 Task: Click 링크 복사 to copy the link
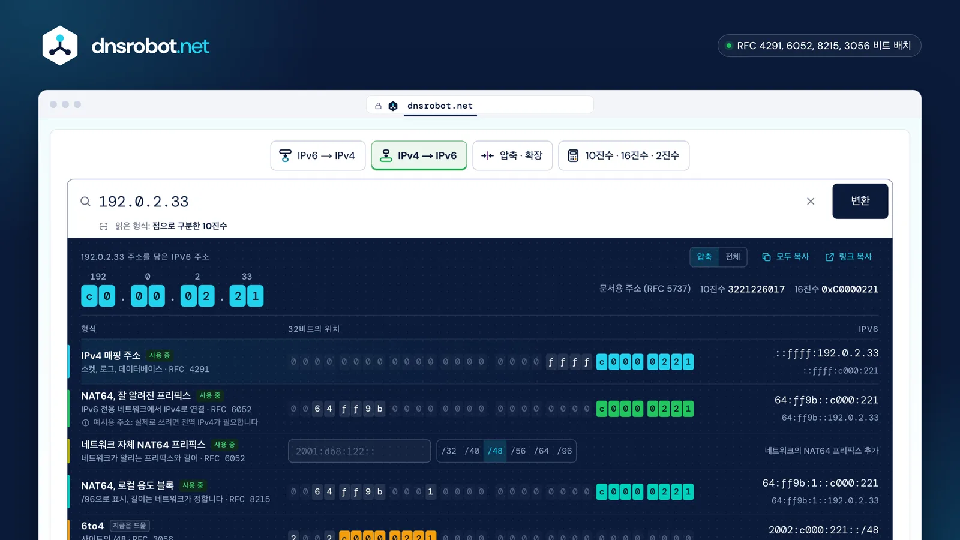click(848, 257)
